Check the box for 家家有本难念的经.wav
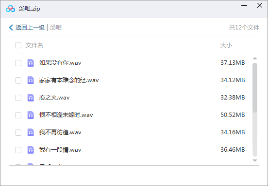 tap(18, 80)
